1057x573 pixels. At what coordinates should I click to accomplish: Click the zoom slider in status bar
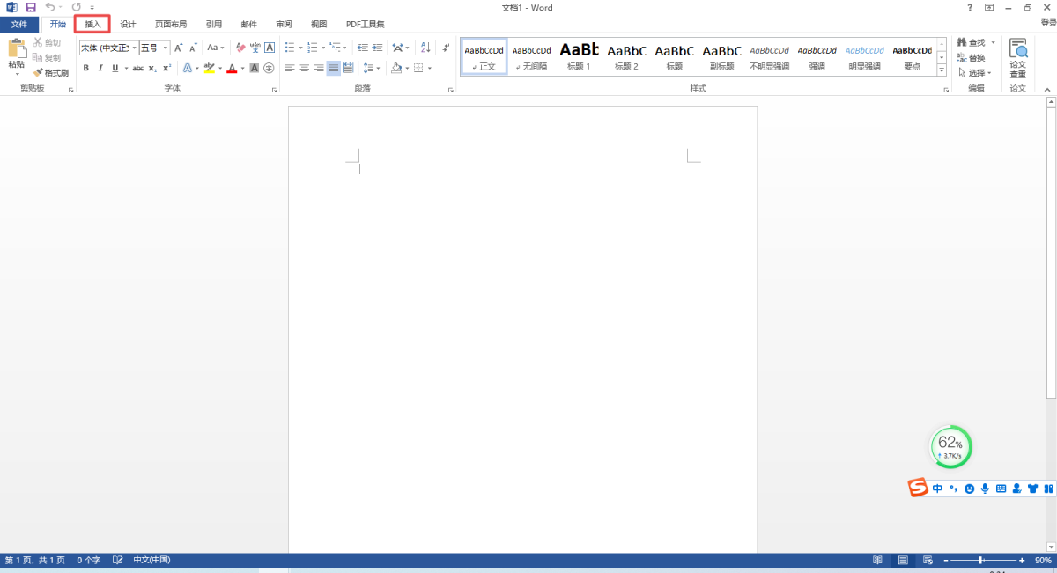click(x=981, y=560)
